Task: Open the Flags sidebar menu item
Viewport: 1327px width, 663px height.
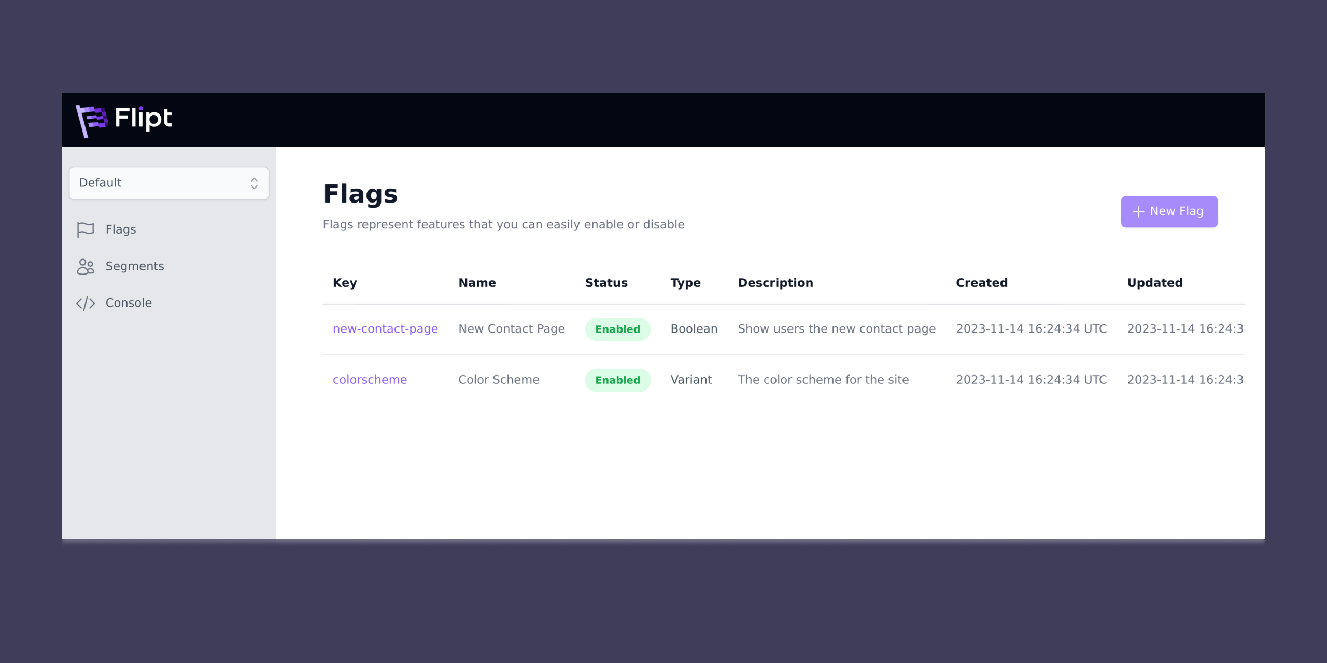Action: tap(121, 229)
